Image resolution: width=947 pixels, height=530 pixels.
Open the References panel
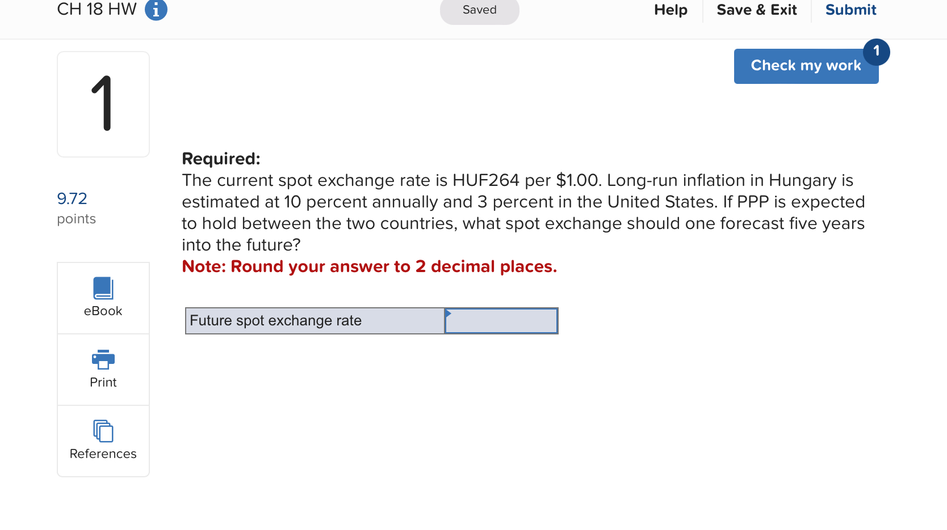click(x=103, y=441)
